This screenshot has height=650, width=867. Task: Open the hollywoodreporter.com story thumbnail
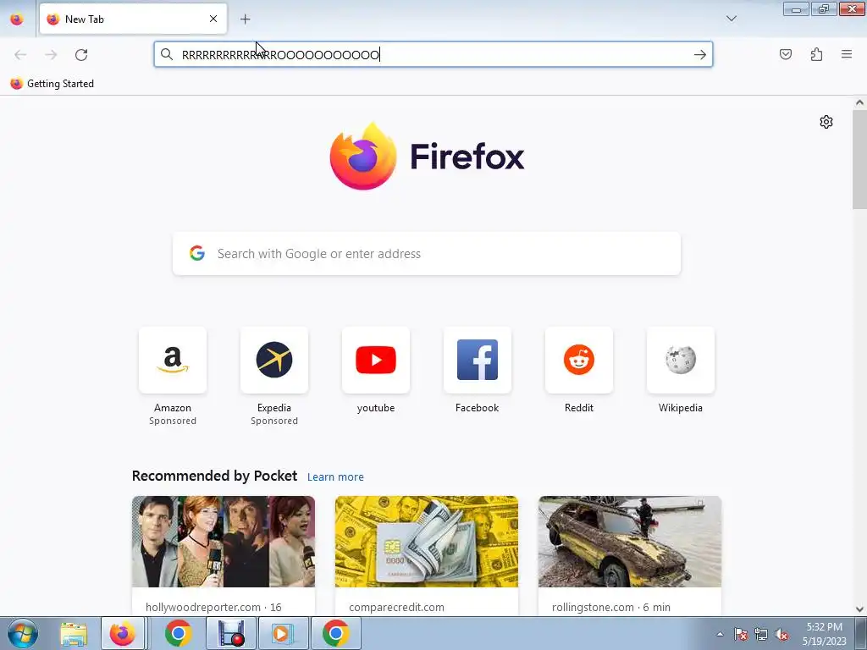224,542
